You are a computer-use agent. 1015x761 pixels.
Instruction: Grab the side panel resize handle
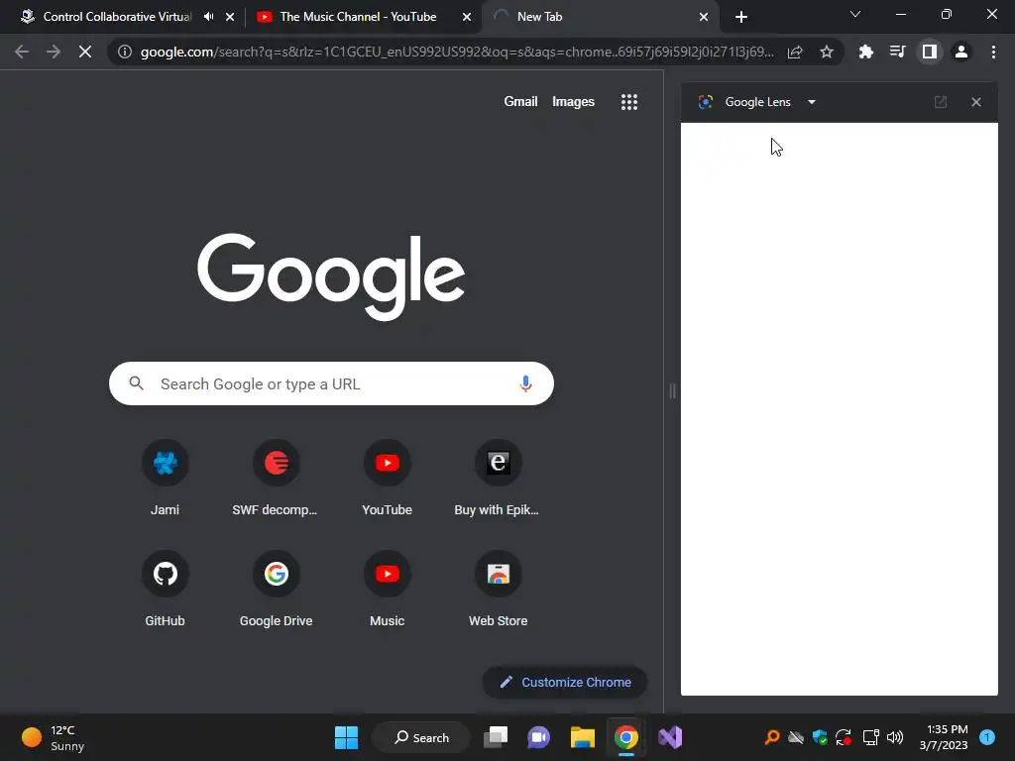click(672, 390)
